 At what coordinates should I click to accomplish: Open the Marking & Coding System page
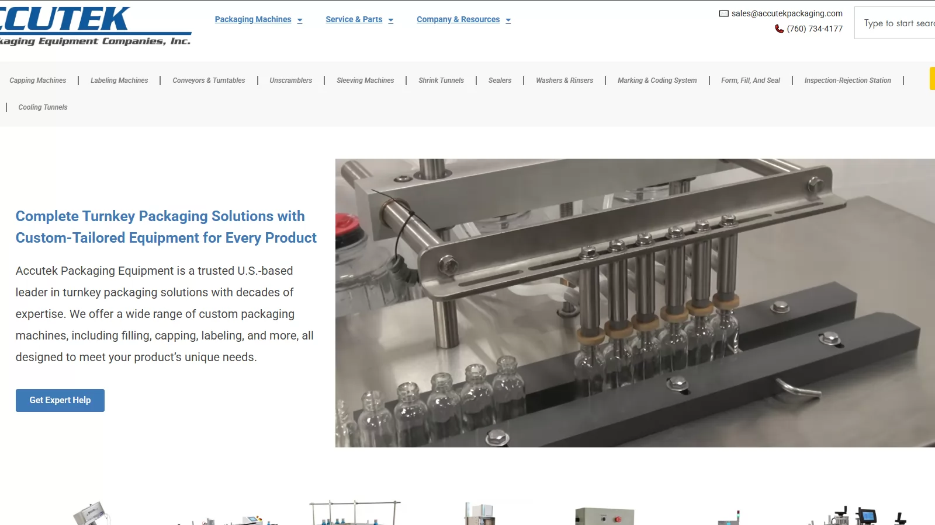pos(657,80)
